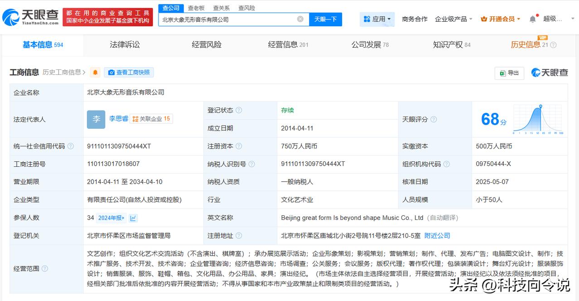Click the help icon beside 注册资本
This screenshot has width=579, height=301.
[239, 146]
